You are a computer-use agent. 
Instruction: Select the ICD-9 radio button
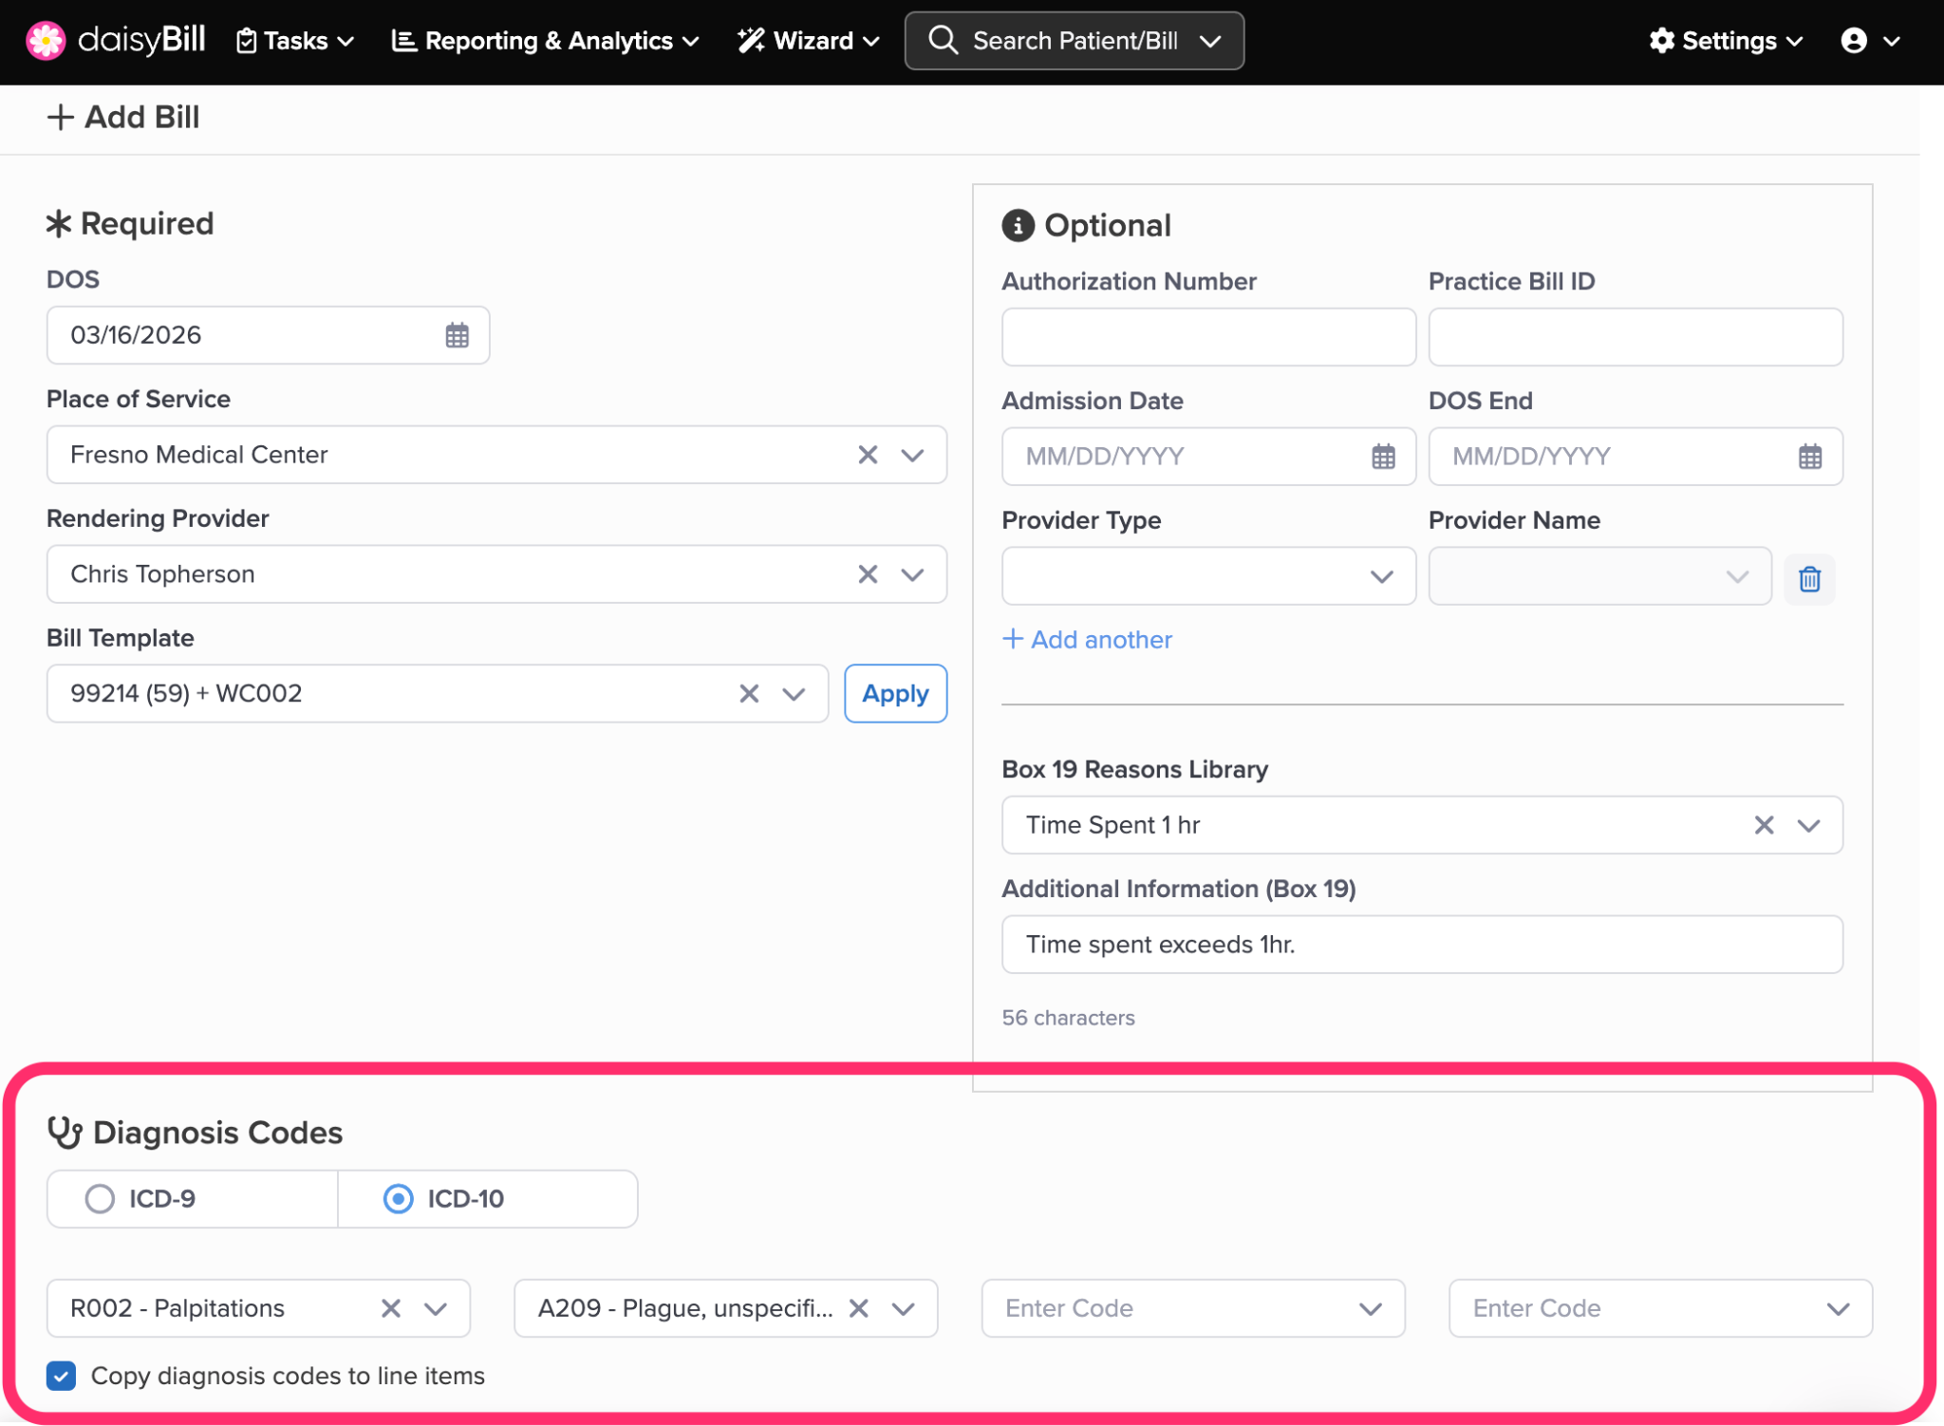[100, 1199]
